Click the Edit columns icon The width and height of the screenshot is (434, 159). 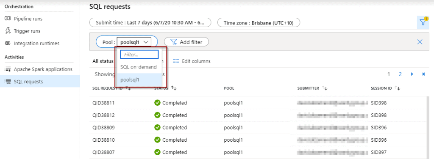coord(176,61)
